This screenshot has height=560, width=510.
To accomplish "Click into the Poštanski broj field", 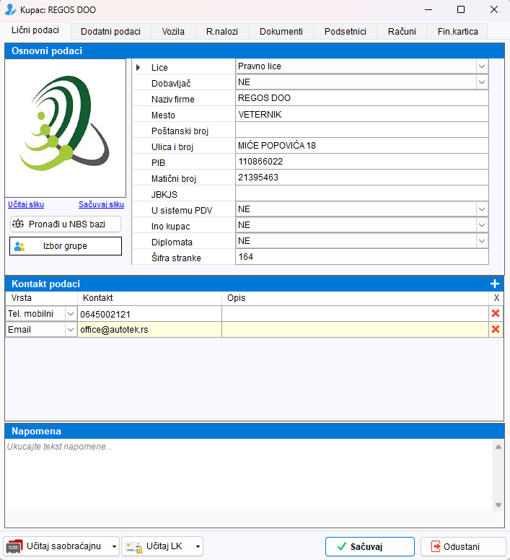I will pyautogui.click(x=362, y=130).
